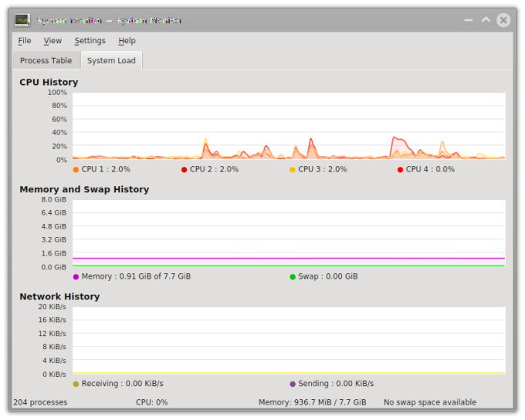The height and width of the screenshot is (420, 525).
Task: Click the Sending purple legend dot
Action: click(x=293, y=384)
